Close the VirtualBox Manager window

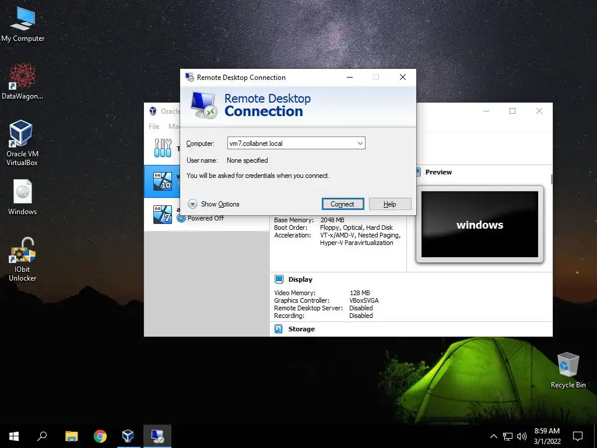[x=539, y=111]
